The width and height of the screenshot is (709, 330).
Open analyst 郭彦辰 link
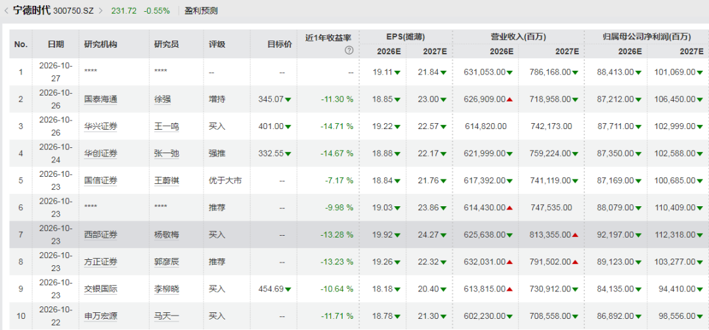166,261
